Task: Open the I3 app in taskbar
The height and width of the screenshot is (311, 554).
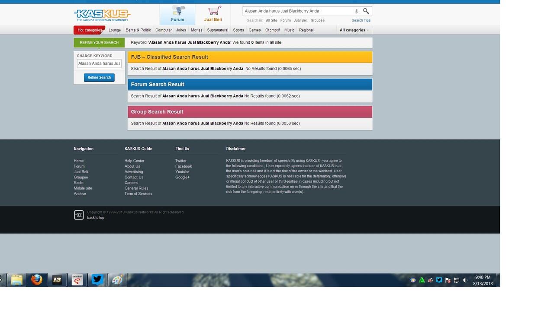Action: [57, 280]
